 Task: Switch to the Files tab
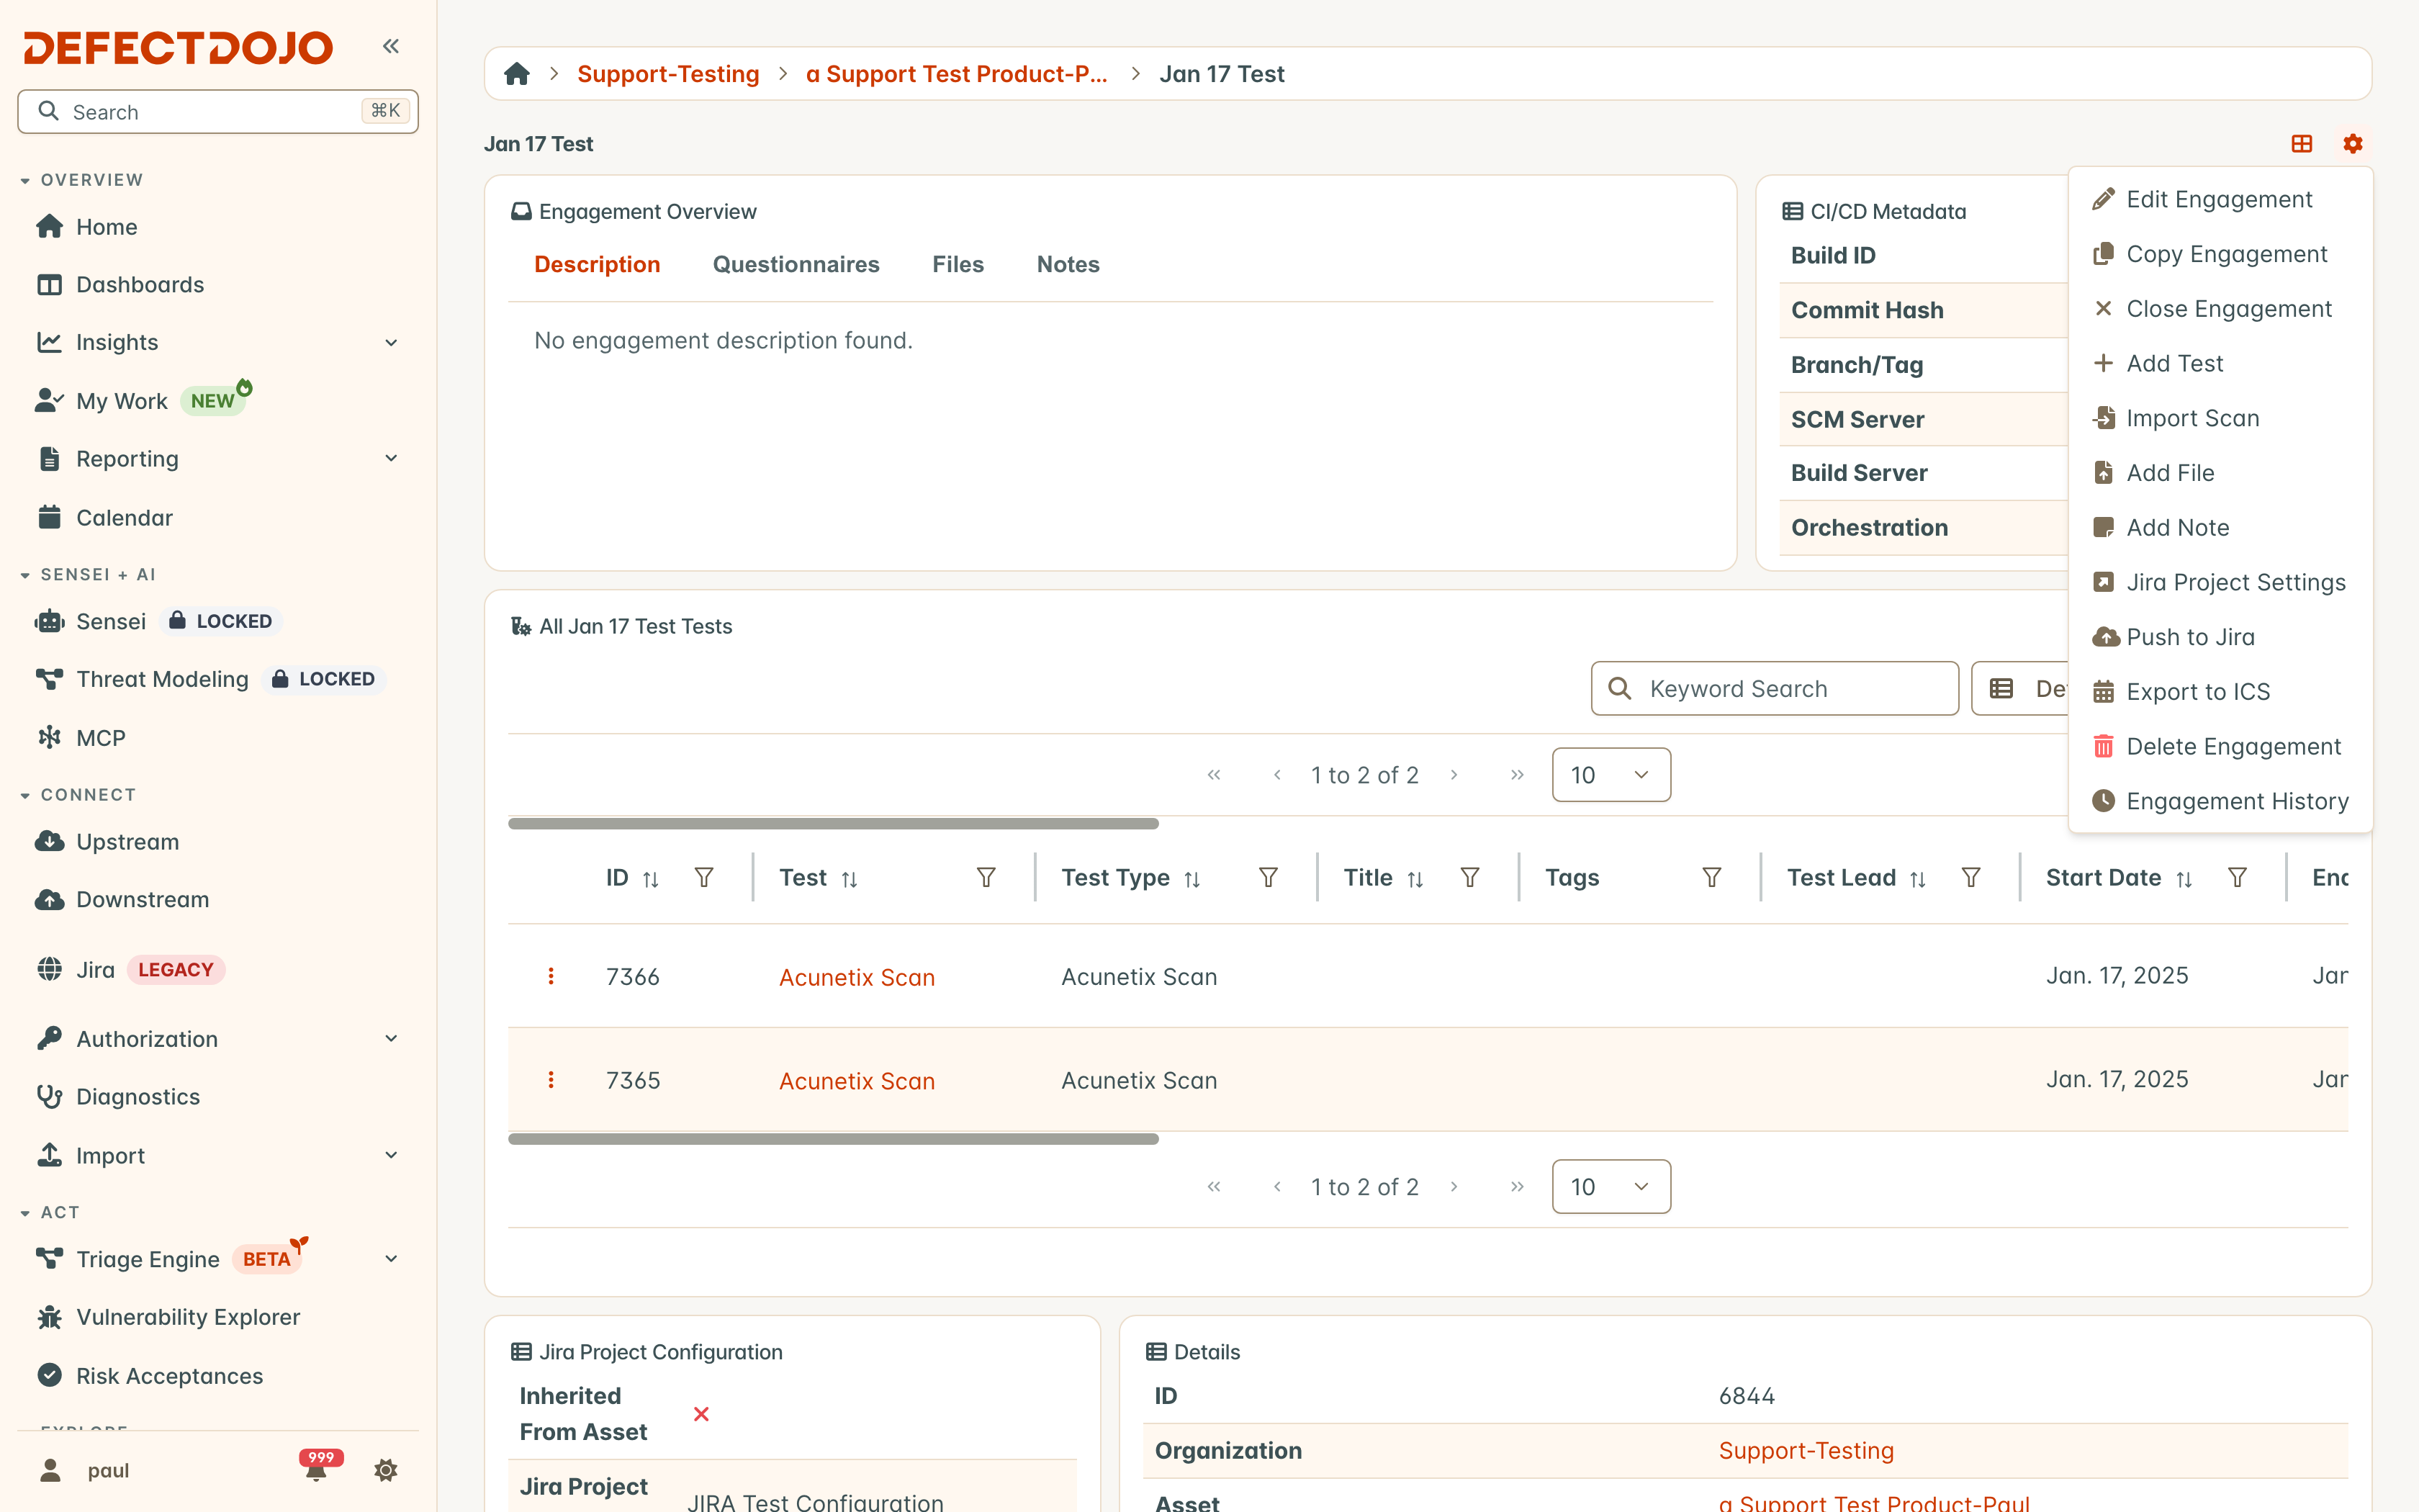tap(958, 264)
